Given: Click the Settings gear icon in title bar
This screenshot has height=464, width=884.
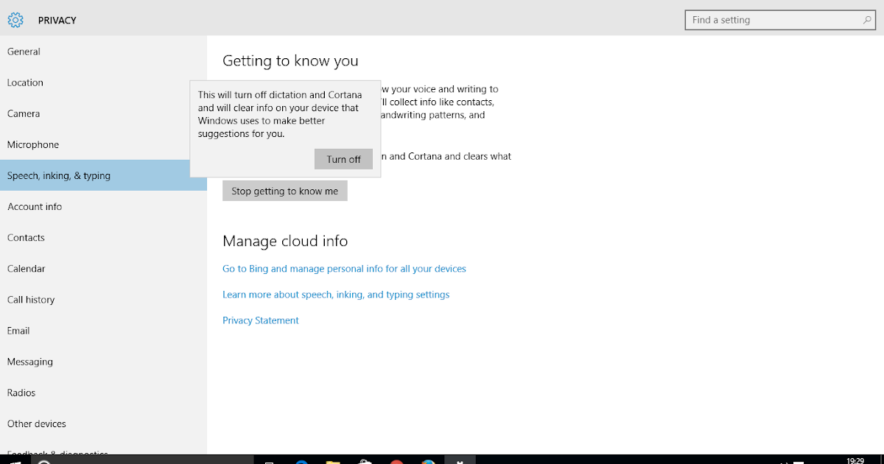Looking at the screenshot, I should tap(15, 20).
